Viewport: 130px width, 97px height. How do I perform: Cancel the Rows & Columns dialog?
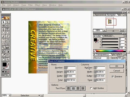[x=117, y=71]
